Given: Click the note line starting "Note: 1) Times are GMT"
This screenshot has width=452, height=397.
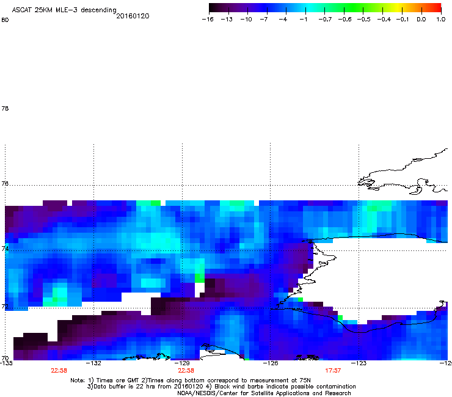Looking at the screenshot, I should [x=191, y=381].
